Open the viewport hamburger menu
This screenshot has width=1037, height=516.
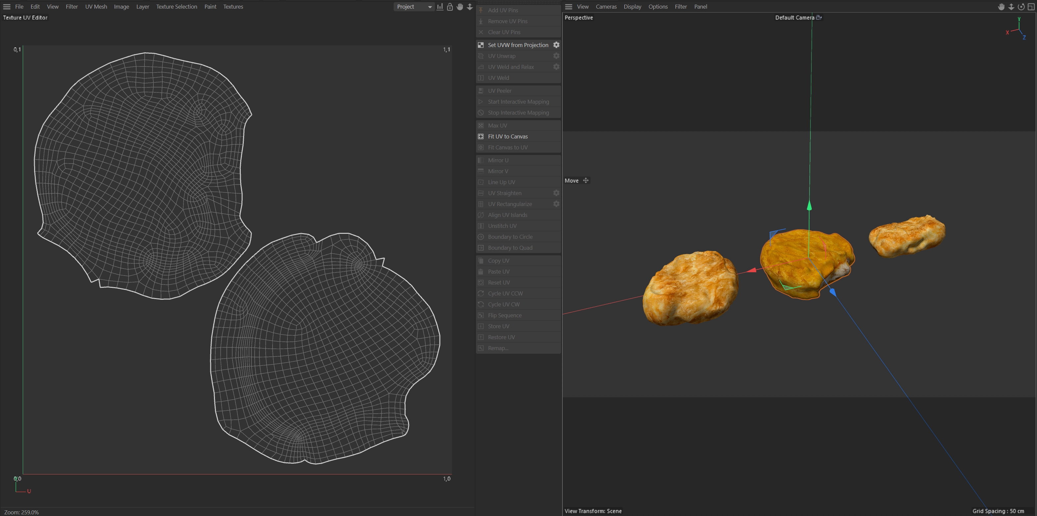(568, 6)
